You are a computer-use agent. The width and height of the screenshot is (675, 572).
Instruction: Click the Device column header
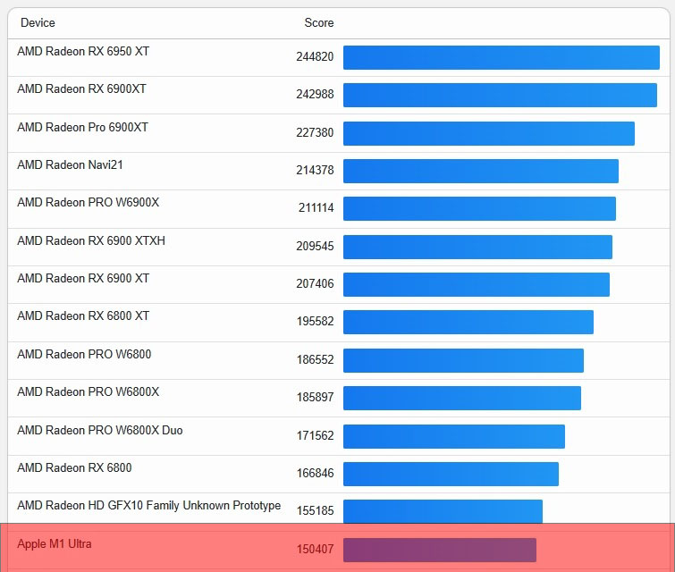coord(38,23)
